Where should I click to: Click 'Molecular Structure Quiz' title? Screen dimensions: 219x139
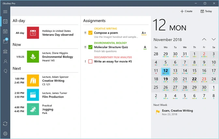[111, 47]
